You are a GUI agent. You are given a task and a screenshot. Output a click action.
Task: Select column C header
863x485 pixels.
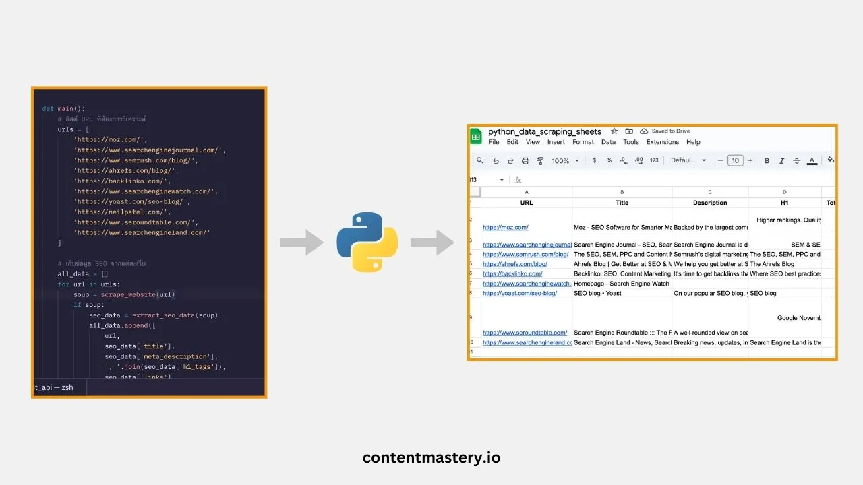tap(710, 192)
